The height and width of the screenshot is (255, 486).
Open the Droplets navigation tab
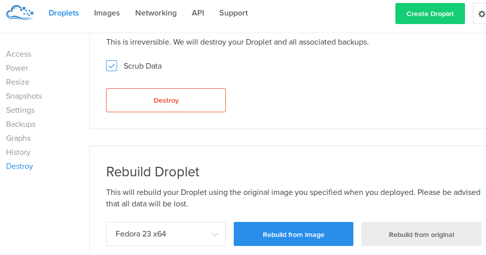coord(64,13)
